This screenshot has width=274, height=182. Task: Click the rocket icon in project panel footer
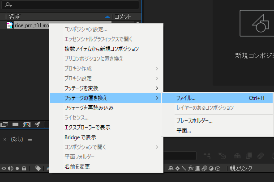point(38,124)
